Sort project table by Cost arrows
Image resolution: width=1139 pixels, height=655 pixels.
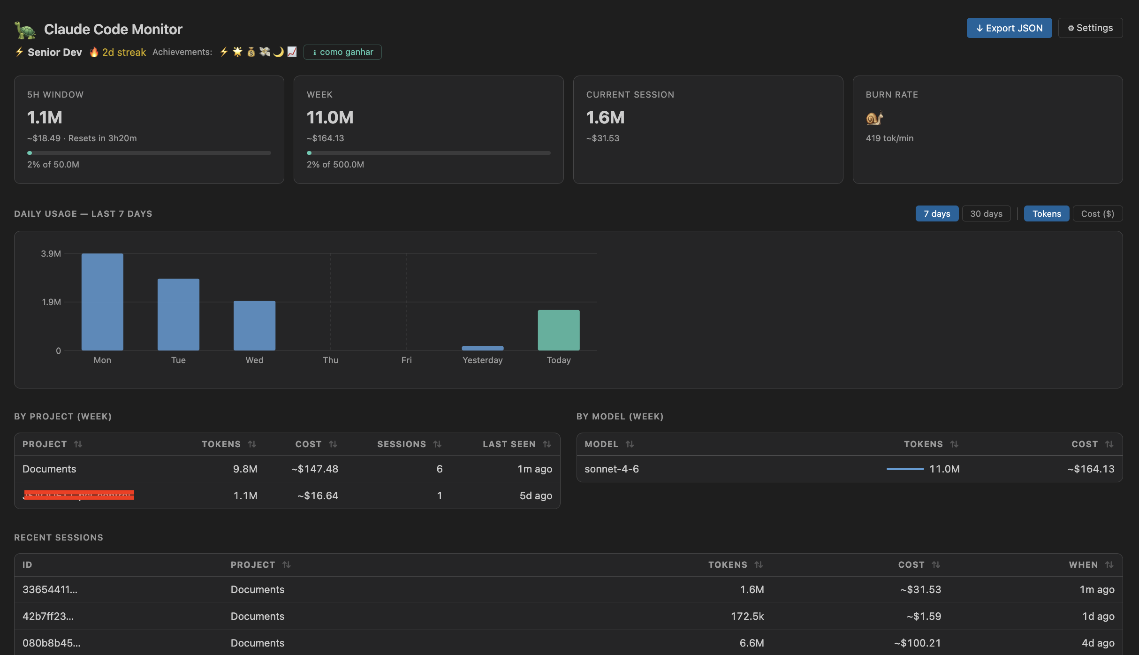(333, 444)
